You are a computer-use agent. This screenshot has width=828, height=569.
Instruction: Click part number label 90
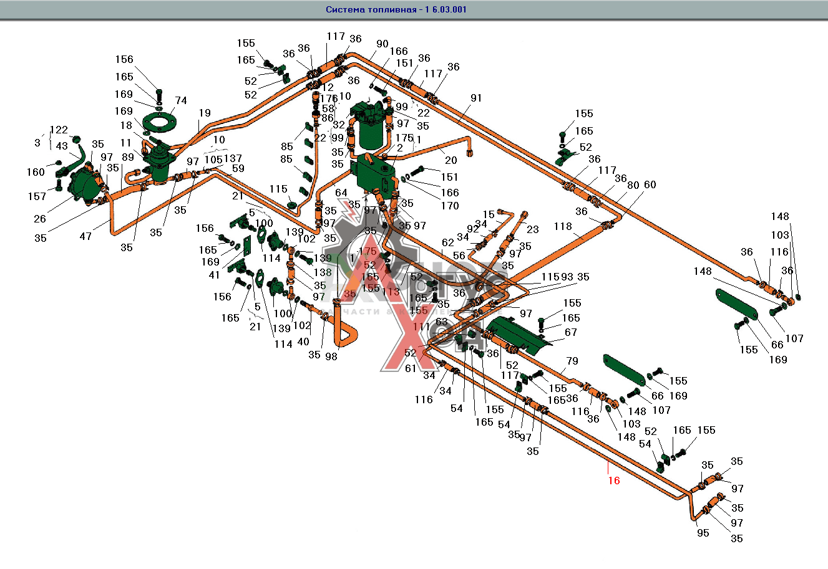382,44
